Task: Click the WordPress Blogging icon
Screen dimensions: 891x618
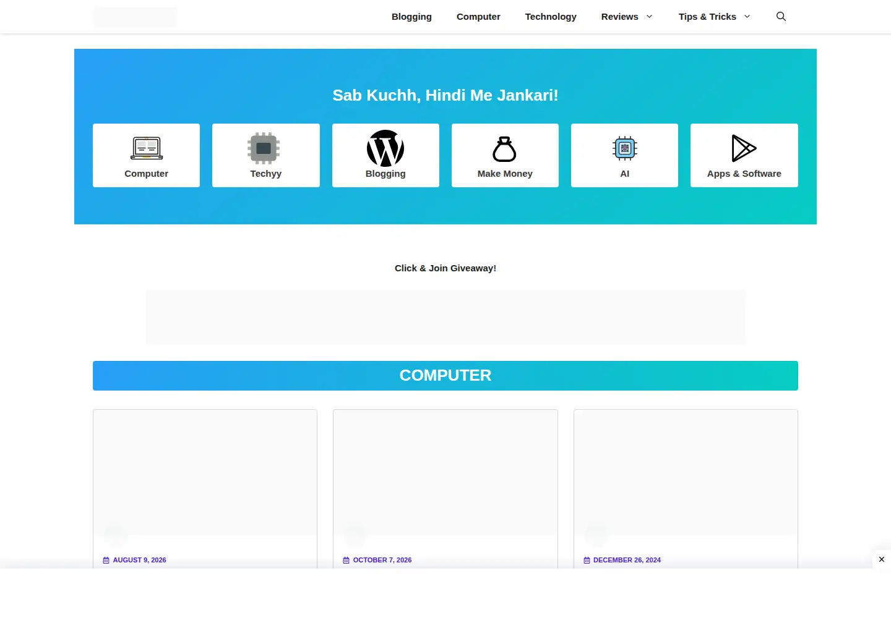Action: pyautogui.click(x=385, y=148)
